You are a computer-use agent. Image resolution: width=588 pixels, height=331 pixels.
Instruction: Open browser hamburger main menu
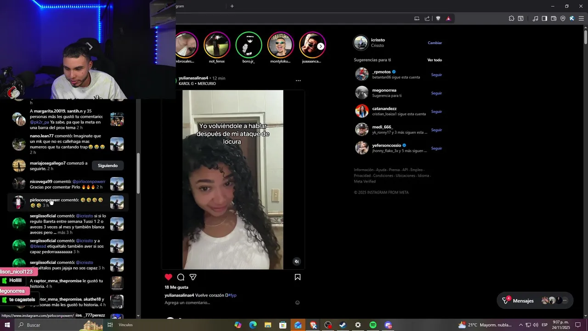(x=581, y=18)
